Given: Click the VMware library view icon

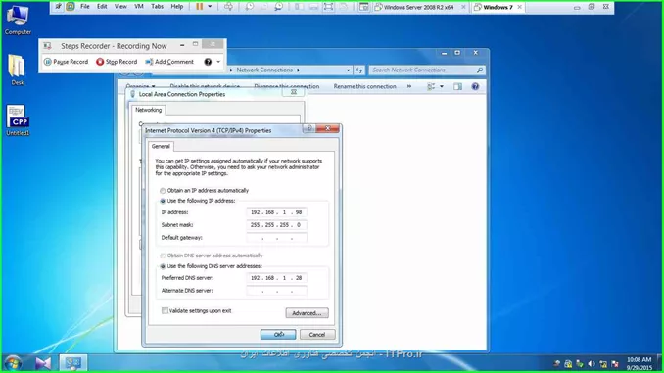Looking at the screenshot, I should (x=299, y=6).
